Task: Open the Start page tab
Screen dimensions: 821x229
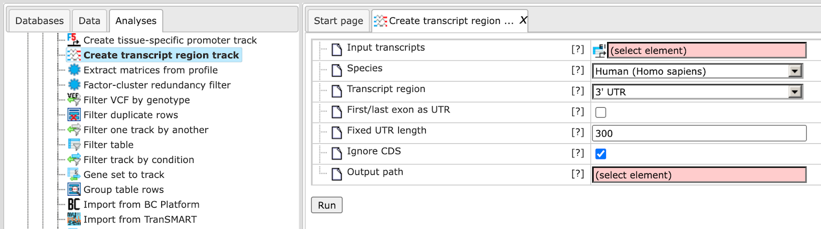Action: (x=339, y=21)
